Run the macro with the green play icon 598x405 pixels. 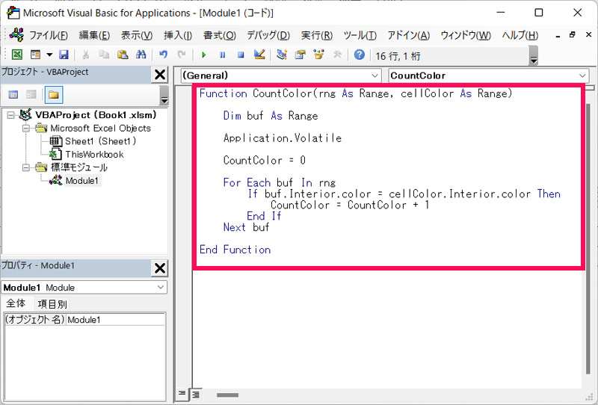coord(203,55)
